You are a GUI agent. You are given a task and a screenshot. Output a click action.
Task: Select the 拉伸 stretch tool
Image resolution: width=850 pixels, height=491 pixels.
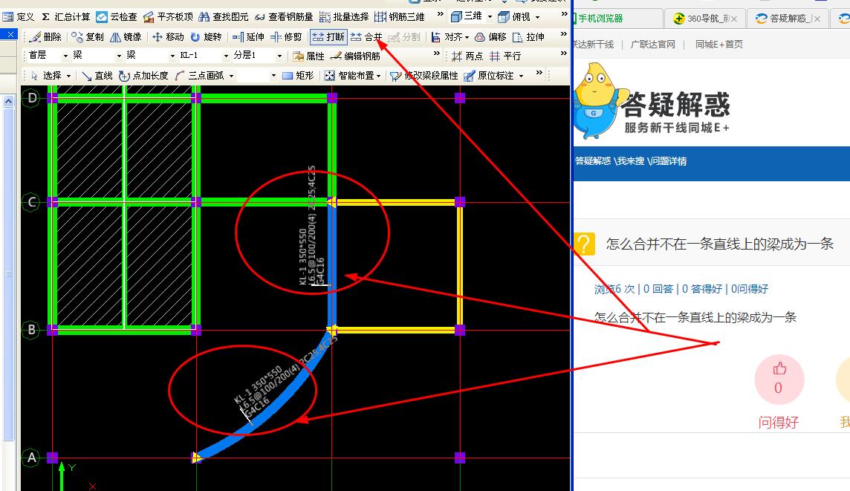pos(528,37)
